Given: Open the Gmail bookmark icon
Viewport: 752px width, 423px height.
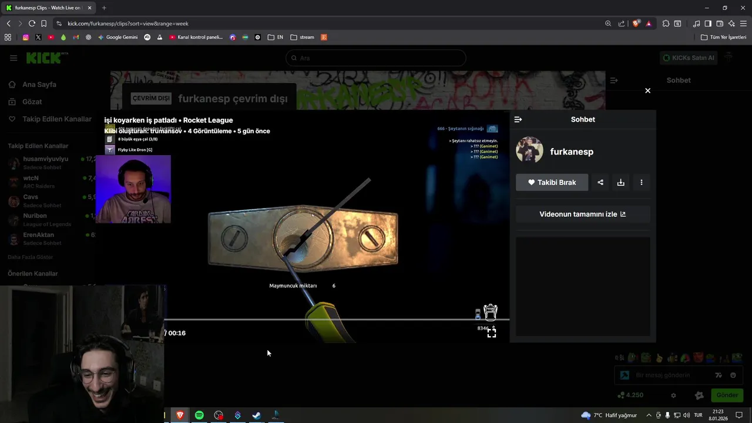Looking at the screenshot, I should [x=76, y=37].
